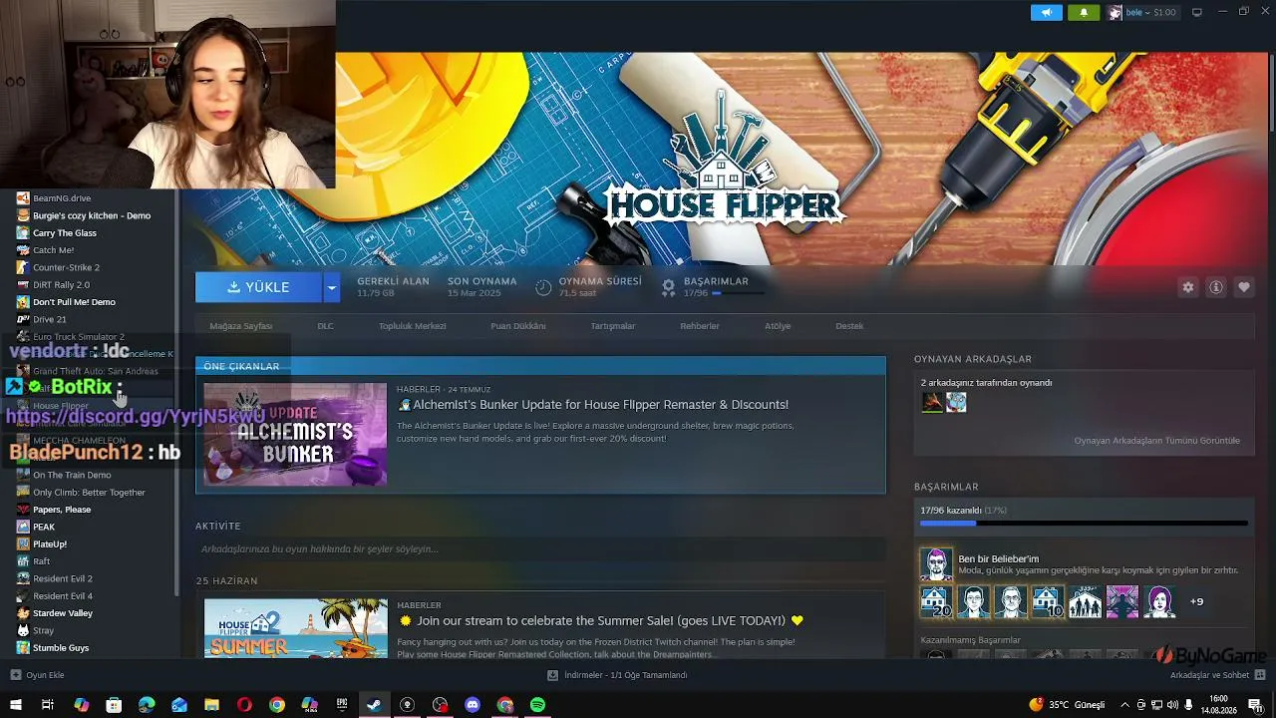
Task: Open the Windows Start menu
Action: [x=15, y=705]
